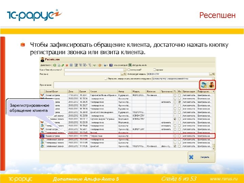Toggle the checked box in 11:14:26 row
The image size is (244, 183).
point(175,146)
